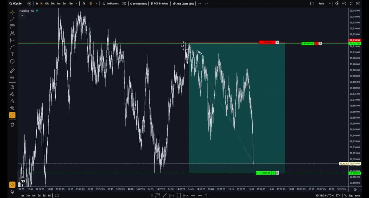The image size is (369, 198).
Task: Cancel the +$2180.00 target order
Action: pyautogui.click(x=277, y=173)
